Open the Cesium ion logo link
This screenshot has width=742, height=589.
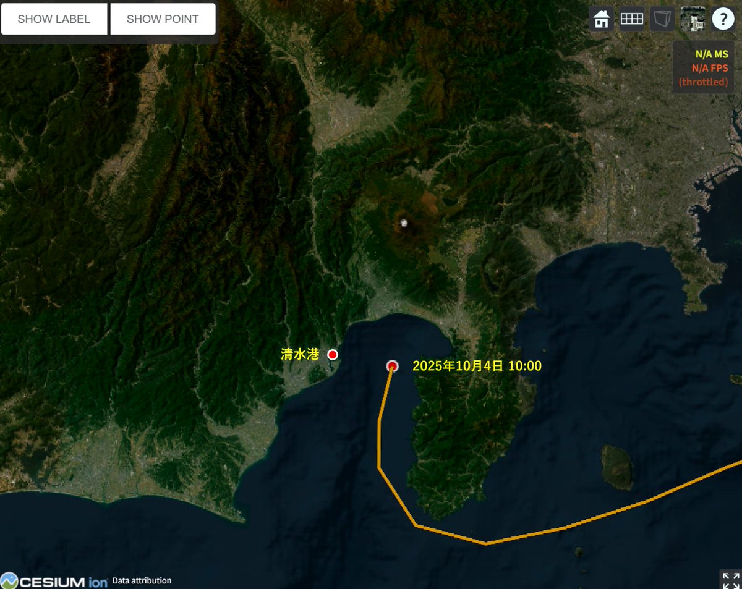tap(54, 581)
